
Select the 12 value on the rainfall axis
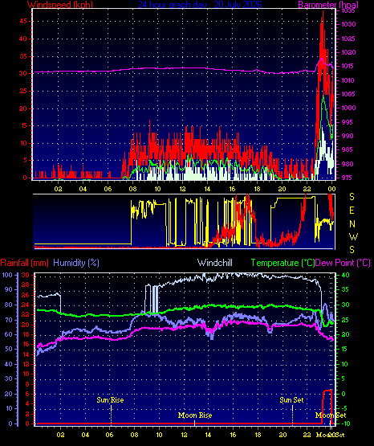coord(26,364)
